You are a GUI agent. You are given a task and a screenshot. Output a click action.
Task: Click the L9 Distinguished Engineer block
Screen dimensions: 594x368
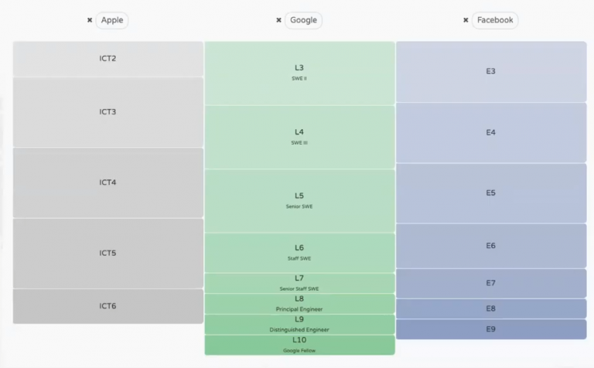[299, 324]
